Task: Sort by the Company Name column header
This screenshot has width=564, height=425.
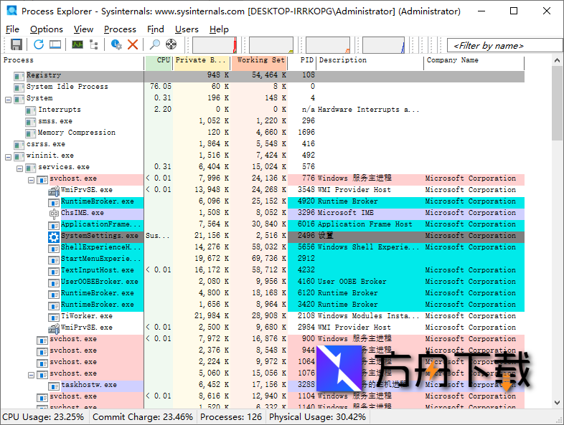Action: click(452, 61)
